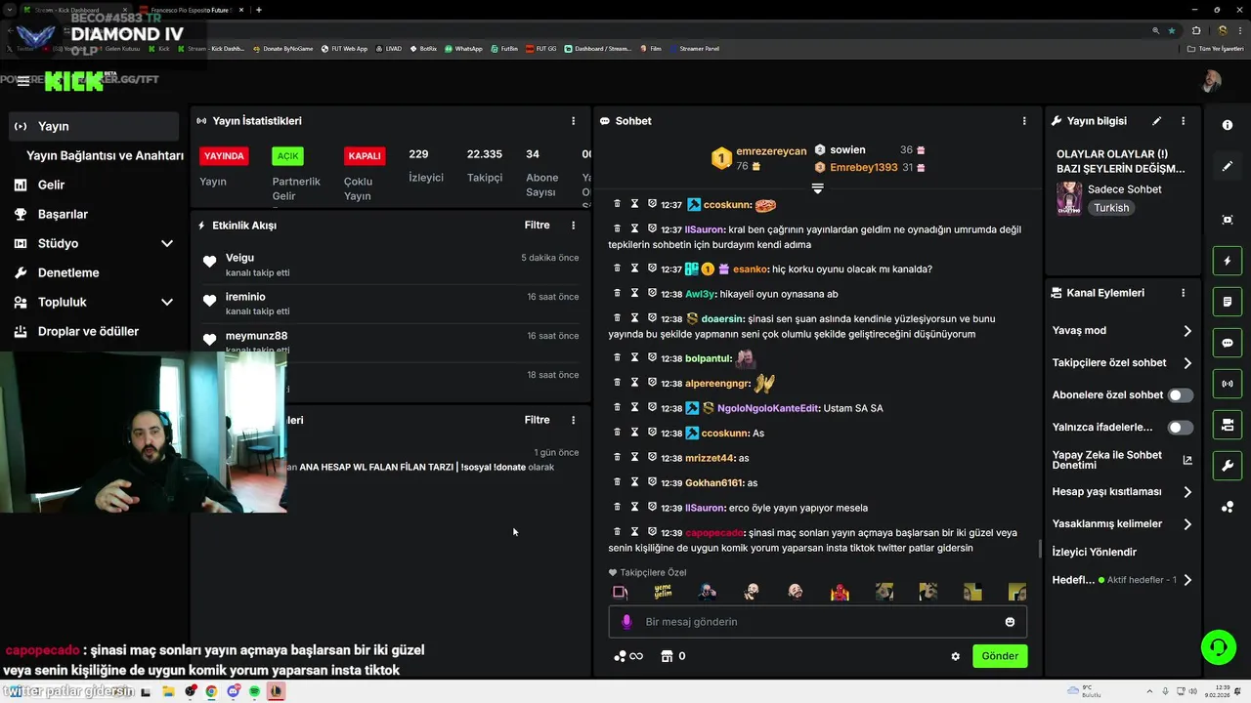Open the hamburger menu next to Kick logo

pyautogui.click(x=22, y=81)
